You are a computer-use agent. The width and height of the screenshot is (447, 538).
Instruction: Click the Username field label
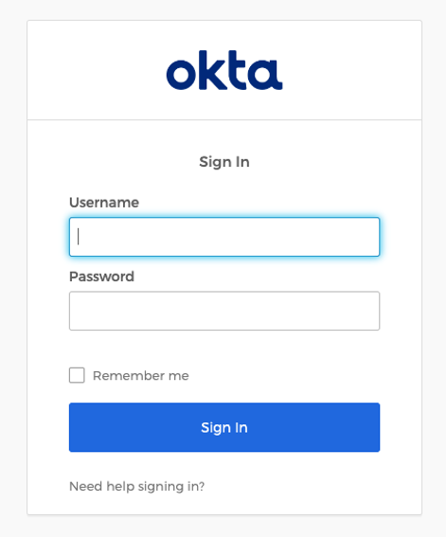click(104, 203)
